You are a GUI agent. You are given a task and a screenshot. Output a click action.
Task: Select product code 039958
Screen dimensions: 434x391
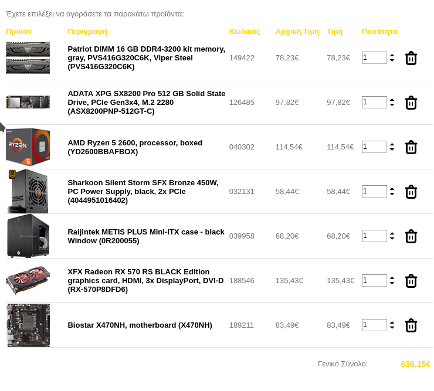242,236
